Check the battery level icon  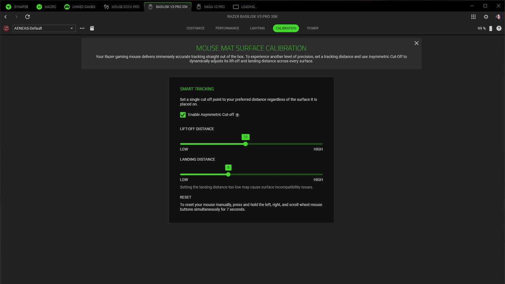(491, 28)
